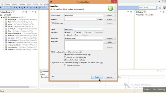Click the Name input field
Image resolution: width=166 pixels, height=93 pixels.
[x=84, y=29]
